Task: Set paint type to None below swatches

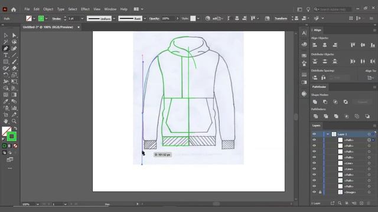Action: [x=15, y=146]
